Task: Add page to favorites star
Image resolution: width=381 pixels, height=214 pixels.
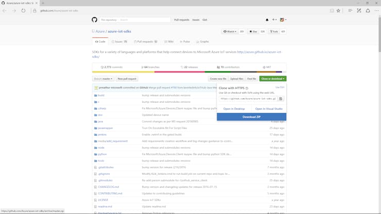Action: (x=338, y=11)
